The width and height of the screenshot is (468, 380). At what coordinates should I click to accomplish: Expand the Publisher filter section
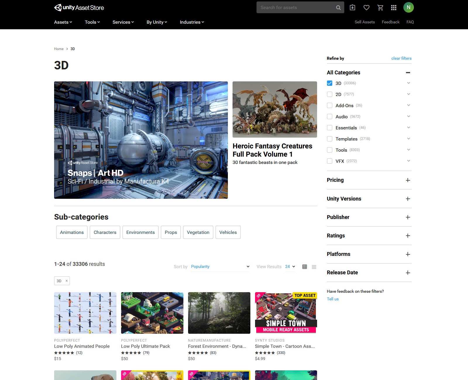pyautogui.click(x=408, y=217)
